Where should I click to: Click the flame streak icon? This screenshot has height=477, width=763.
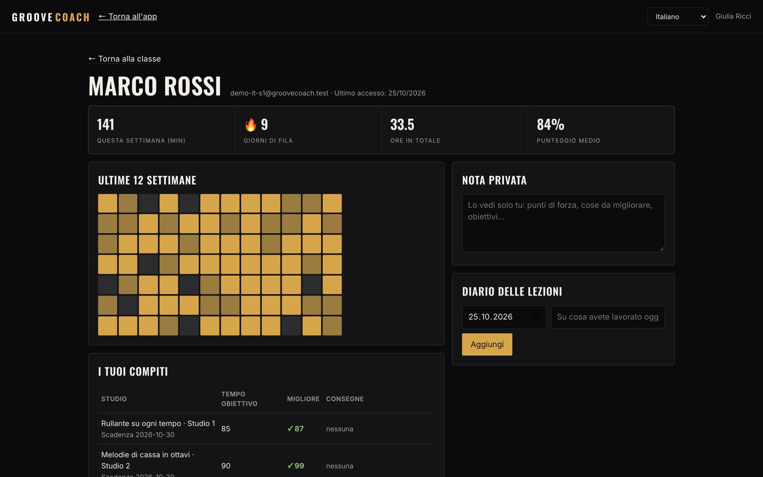click(250, 124)
